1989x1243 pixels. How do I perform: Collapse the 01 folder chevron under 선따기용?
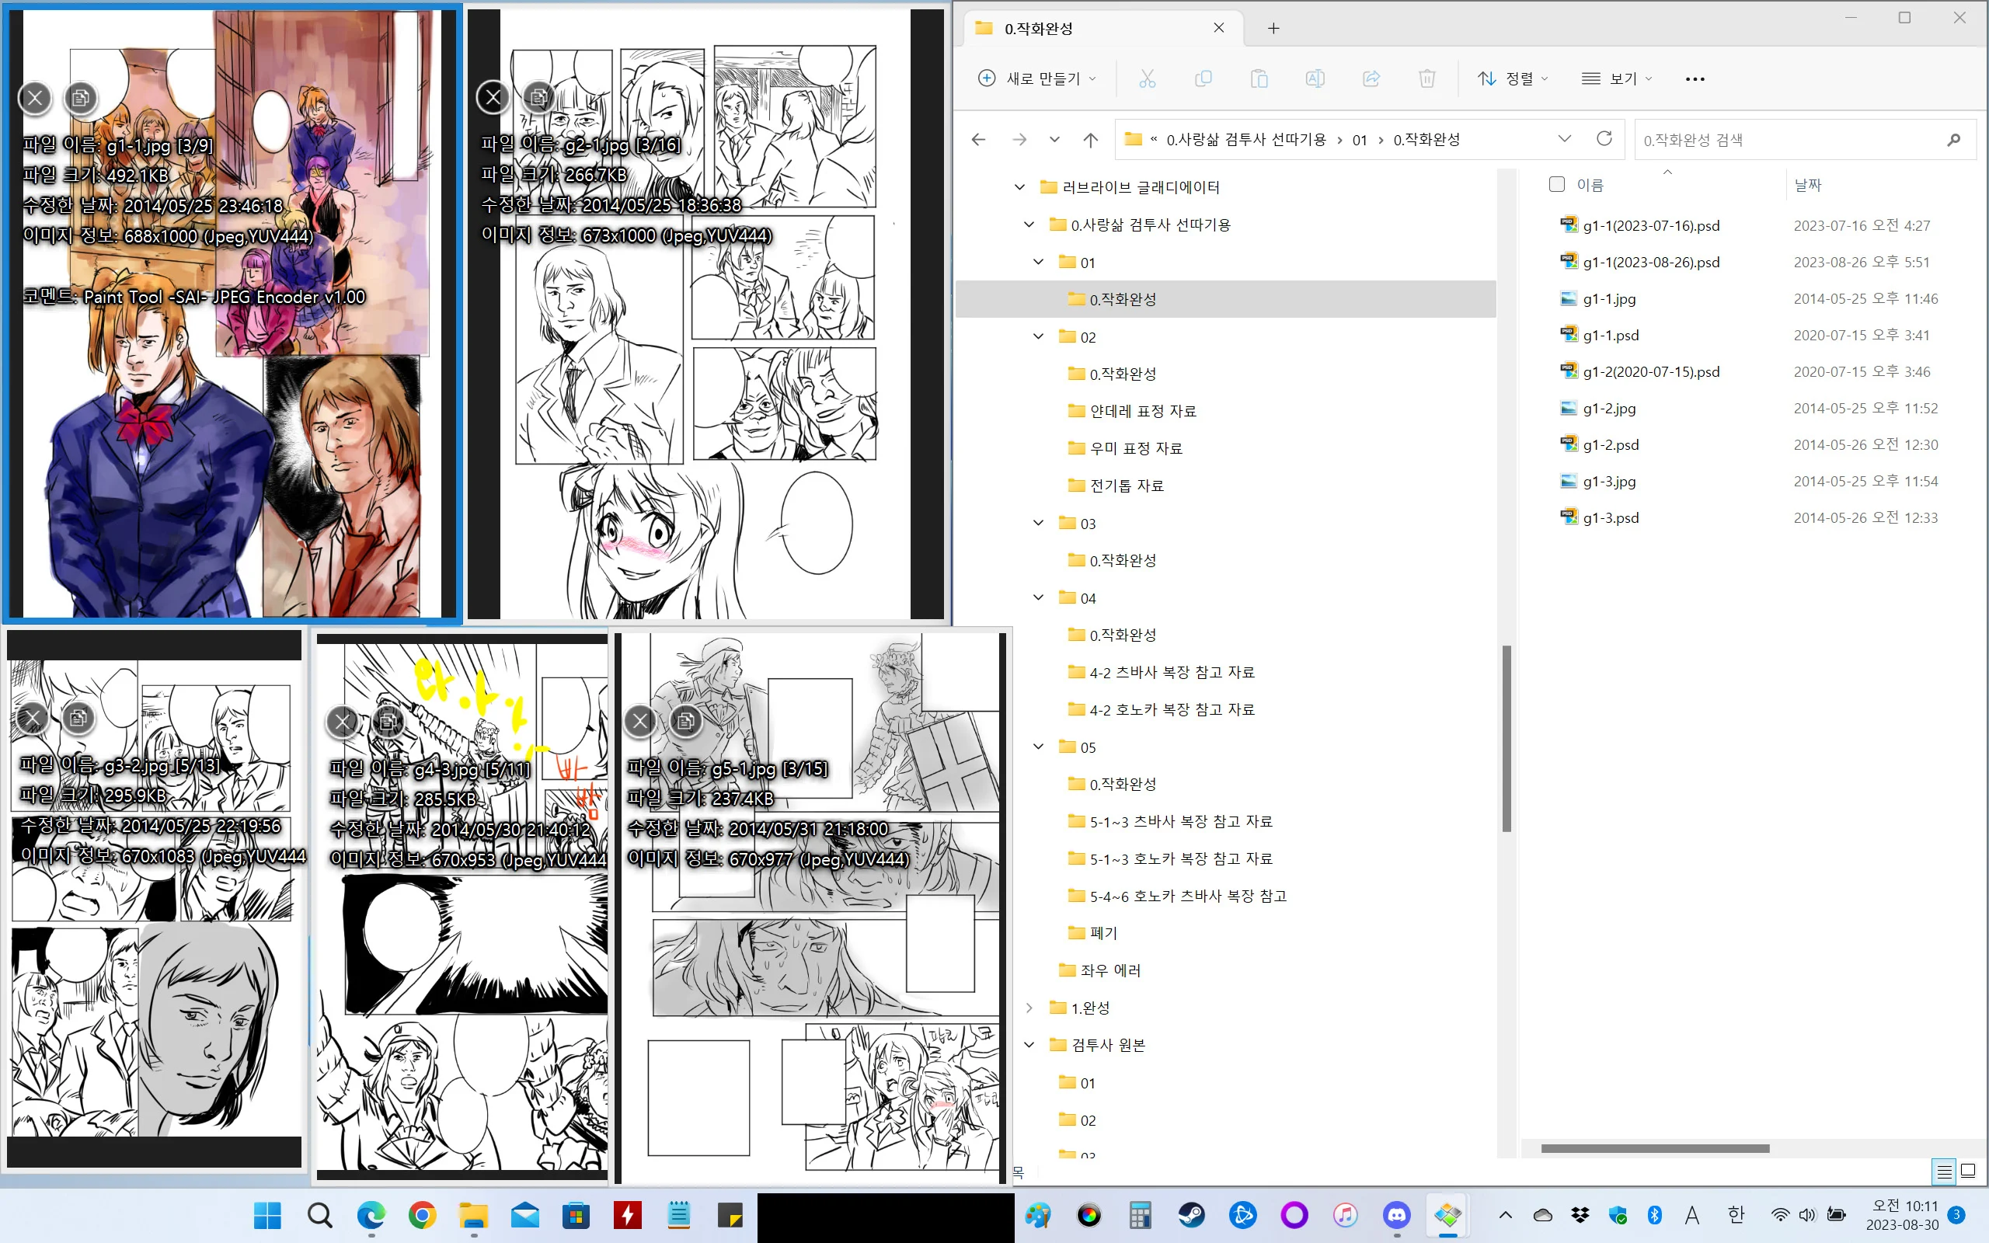click(1039, 263)
